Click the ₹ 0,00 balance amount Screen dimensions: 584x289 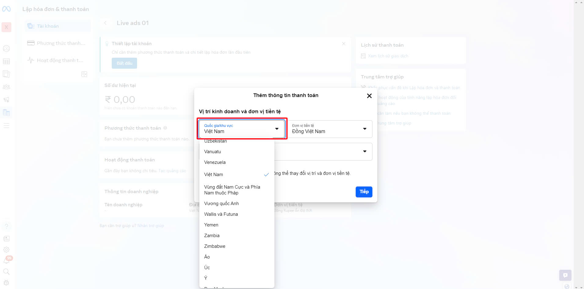(x=120, y=99)
